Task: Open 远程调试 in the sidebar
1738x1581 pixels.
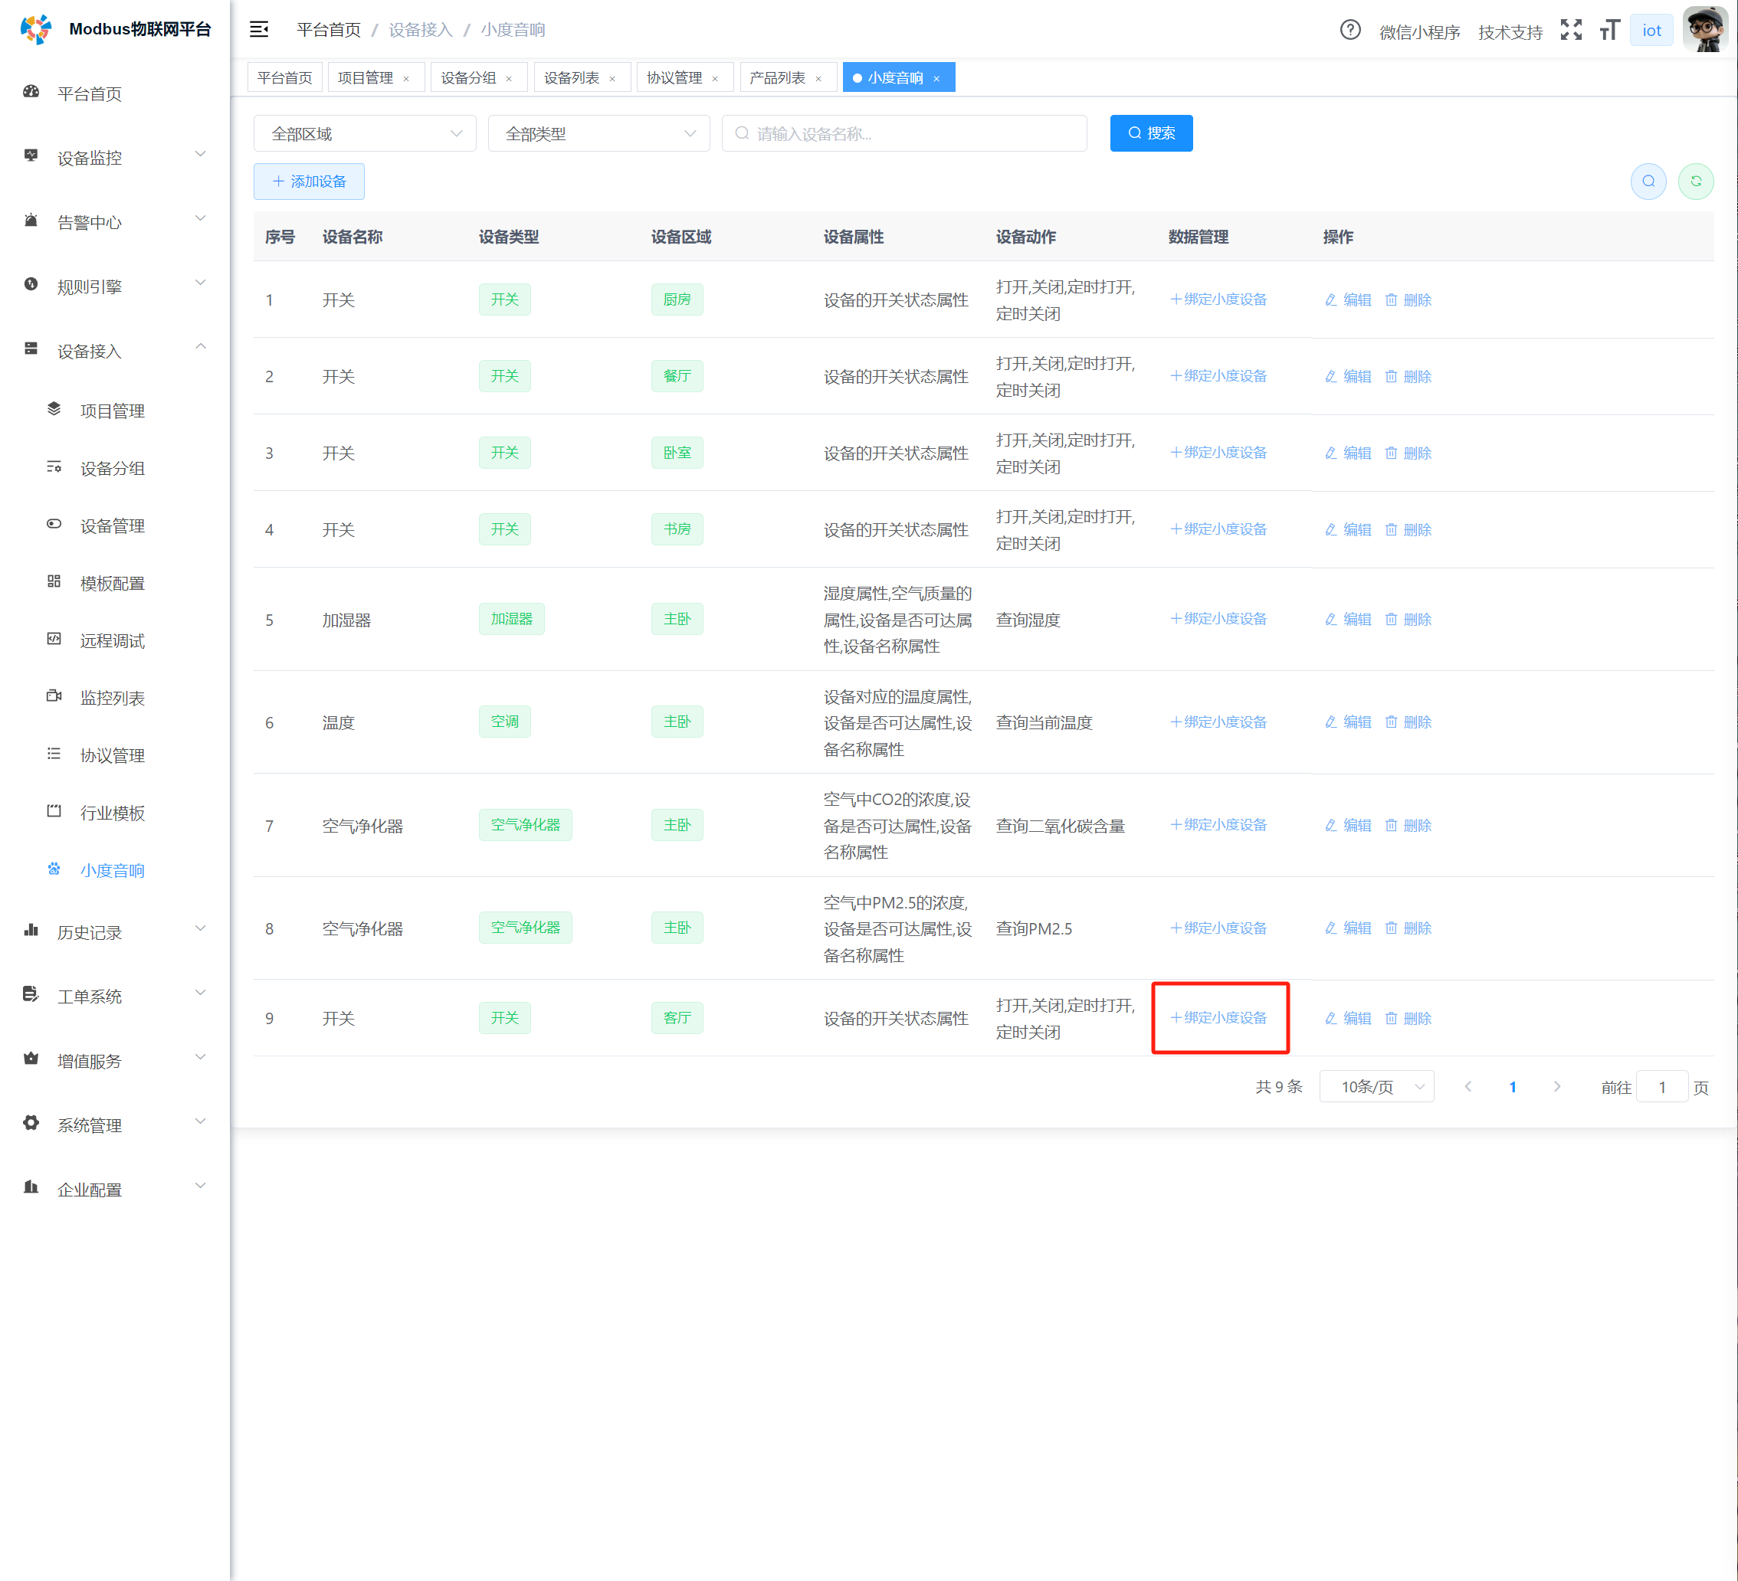Action: click(112, 640)
